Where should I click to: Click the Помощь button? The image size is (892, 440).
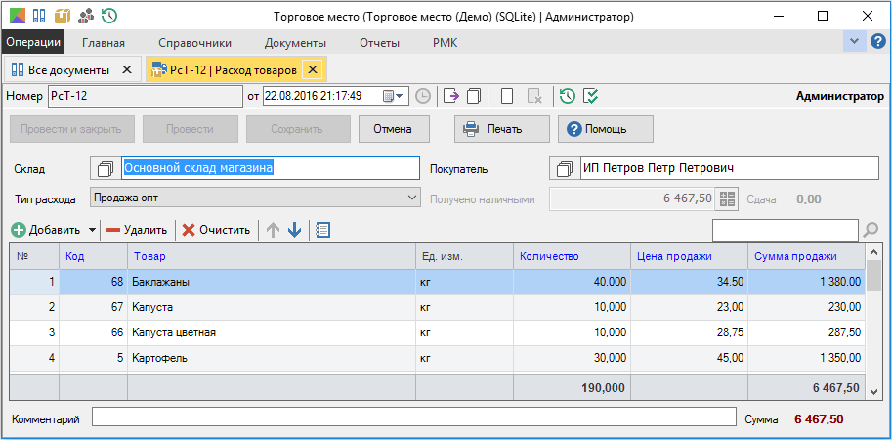click(x=606, y=129)
